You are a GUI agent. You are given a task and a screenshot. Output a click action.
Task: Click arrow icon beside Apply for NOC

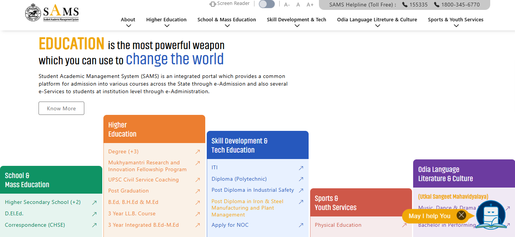pos(301,225)
